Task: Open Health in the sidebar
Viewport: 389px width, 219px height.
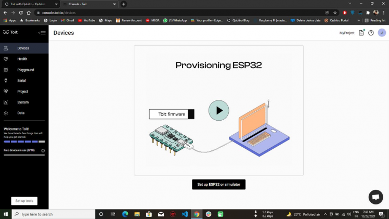Action: (24, 59)
